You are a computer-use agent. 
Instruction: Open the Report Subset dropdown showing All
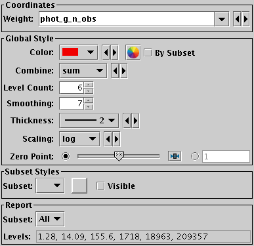(50, 219)
